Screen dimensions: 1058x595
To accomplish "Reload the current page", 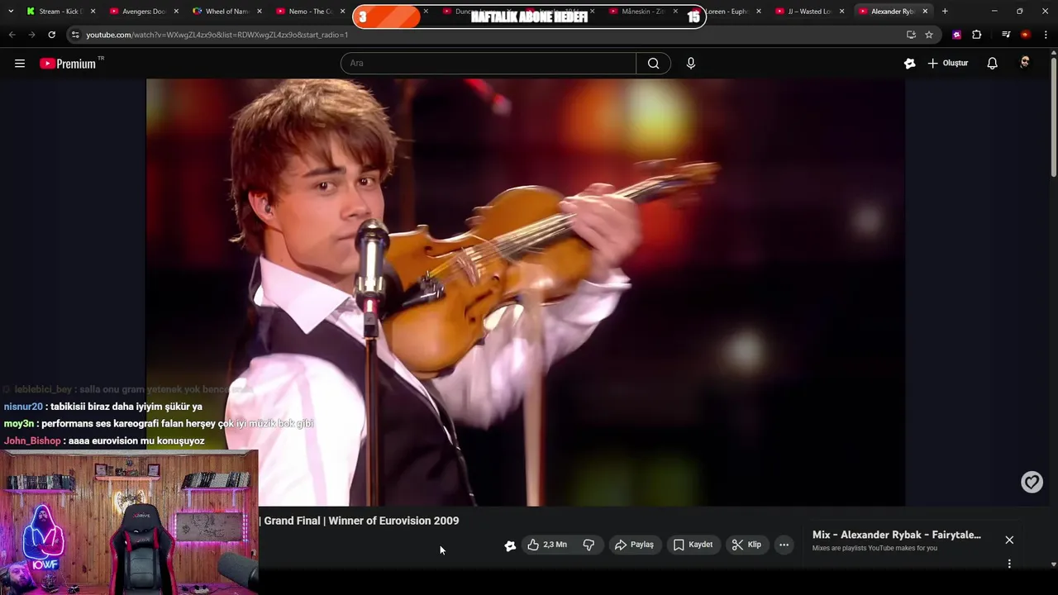I will tap(51, 35).
